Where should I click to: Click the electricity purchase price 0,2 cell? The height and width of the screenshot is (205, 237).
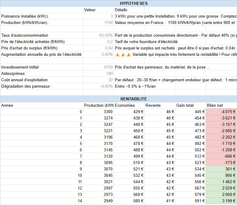98,42
